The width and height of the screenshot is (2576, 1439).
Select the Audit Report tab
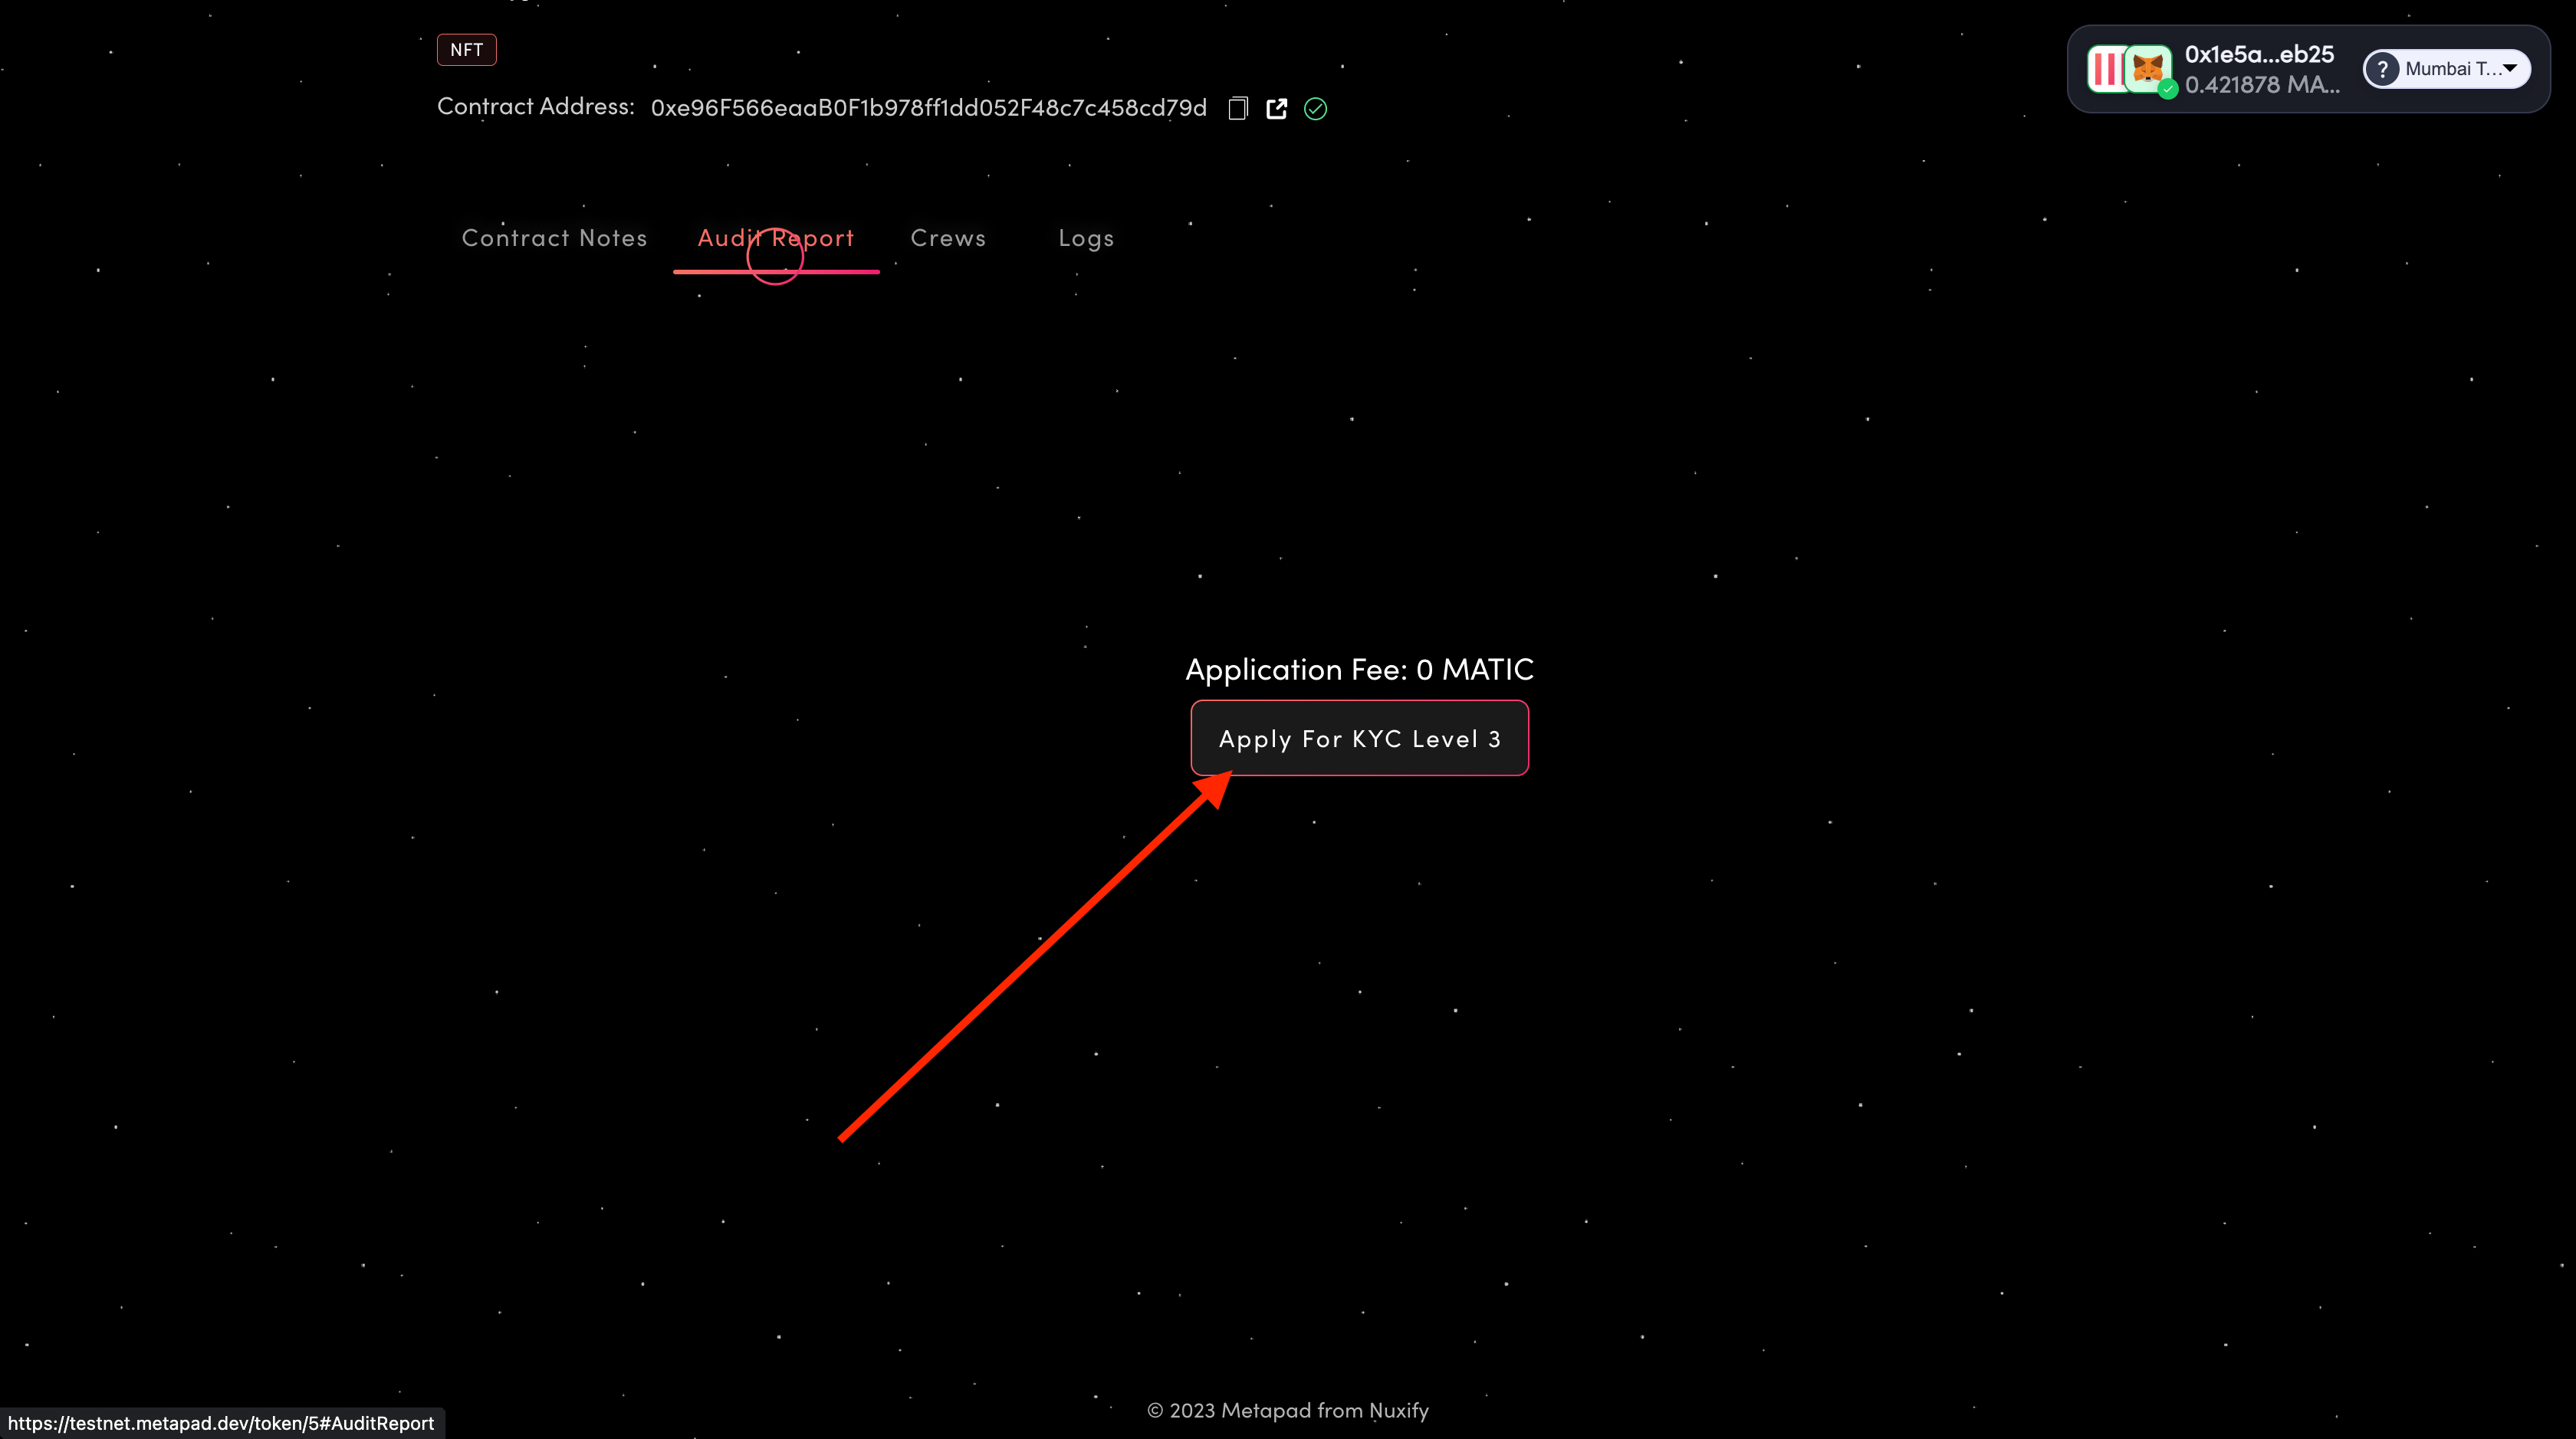point(776,238)
